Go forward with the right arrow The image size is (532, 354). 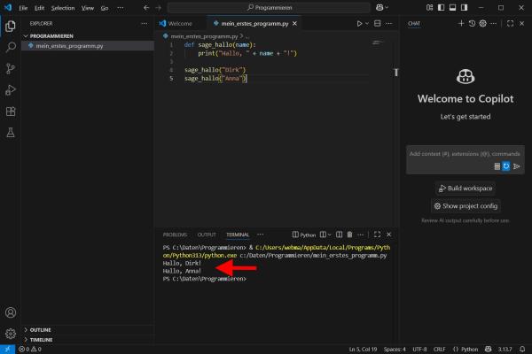coord(159,7)
